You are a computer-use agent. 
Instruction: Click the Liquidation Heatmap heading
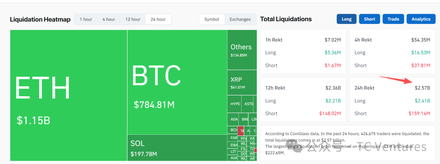[40, 19]
